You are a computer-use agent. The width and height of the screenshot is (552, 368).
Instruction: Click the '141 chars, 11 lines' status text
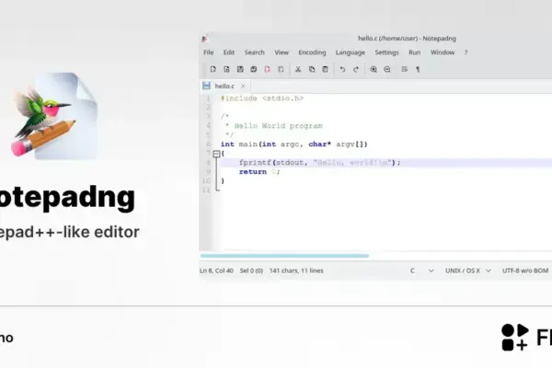tap(296, 270)
